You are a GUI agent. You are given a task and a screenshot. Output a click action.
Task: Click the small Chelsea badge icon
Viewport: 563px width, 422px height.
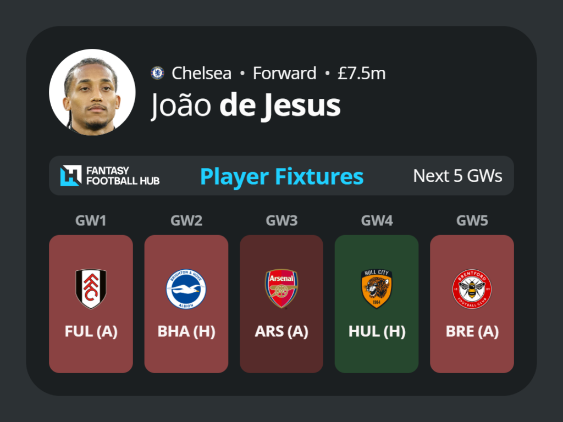(x=157, y=73)
